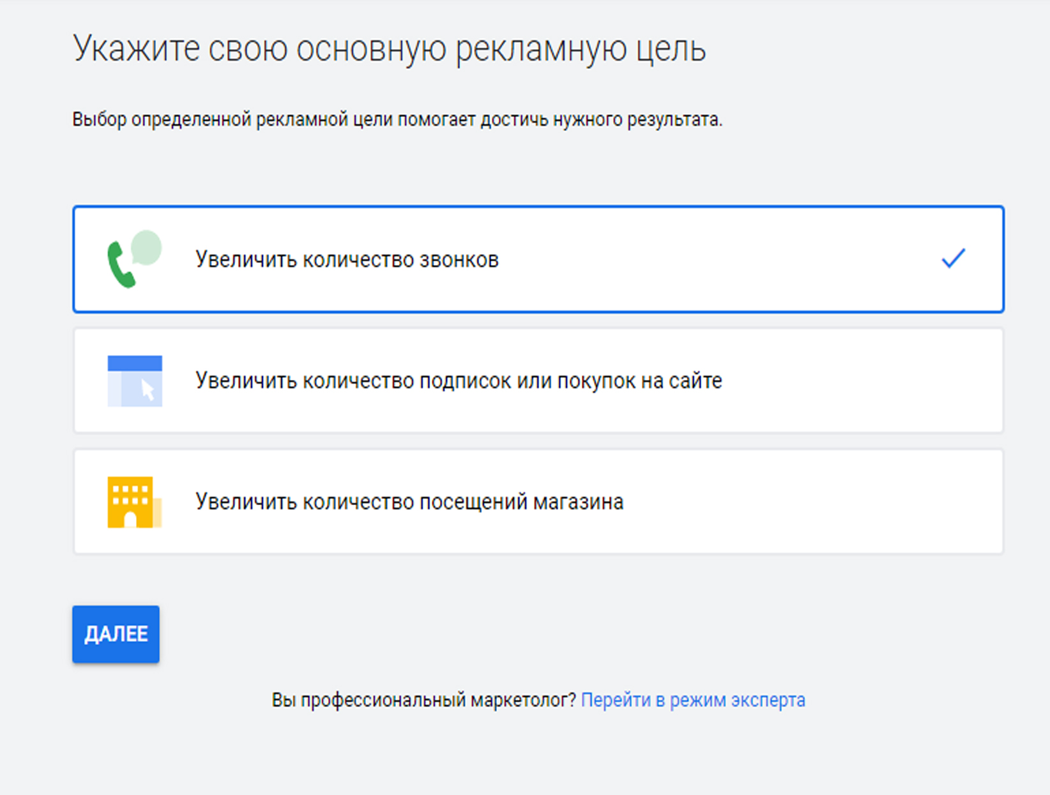Click the blue website window icon
Screen dimensions: 1050x795
(x=135, y=381)
